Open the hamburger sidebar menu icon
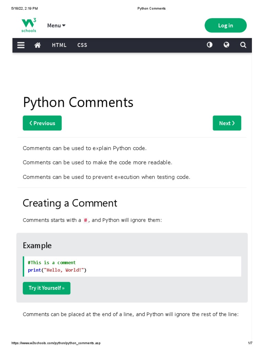264x352 pixels. coord(21,45)
